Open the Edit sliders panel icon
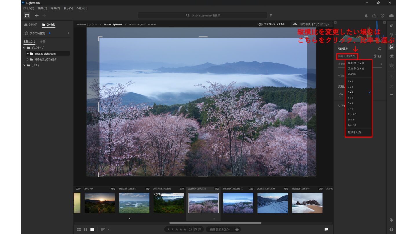Image resolution: width=417 pixels, height=234 pixels. coord(392,35)
